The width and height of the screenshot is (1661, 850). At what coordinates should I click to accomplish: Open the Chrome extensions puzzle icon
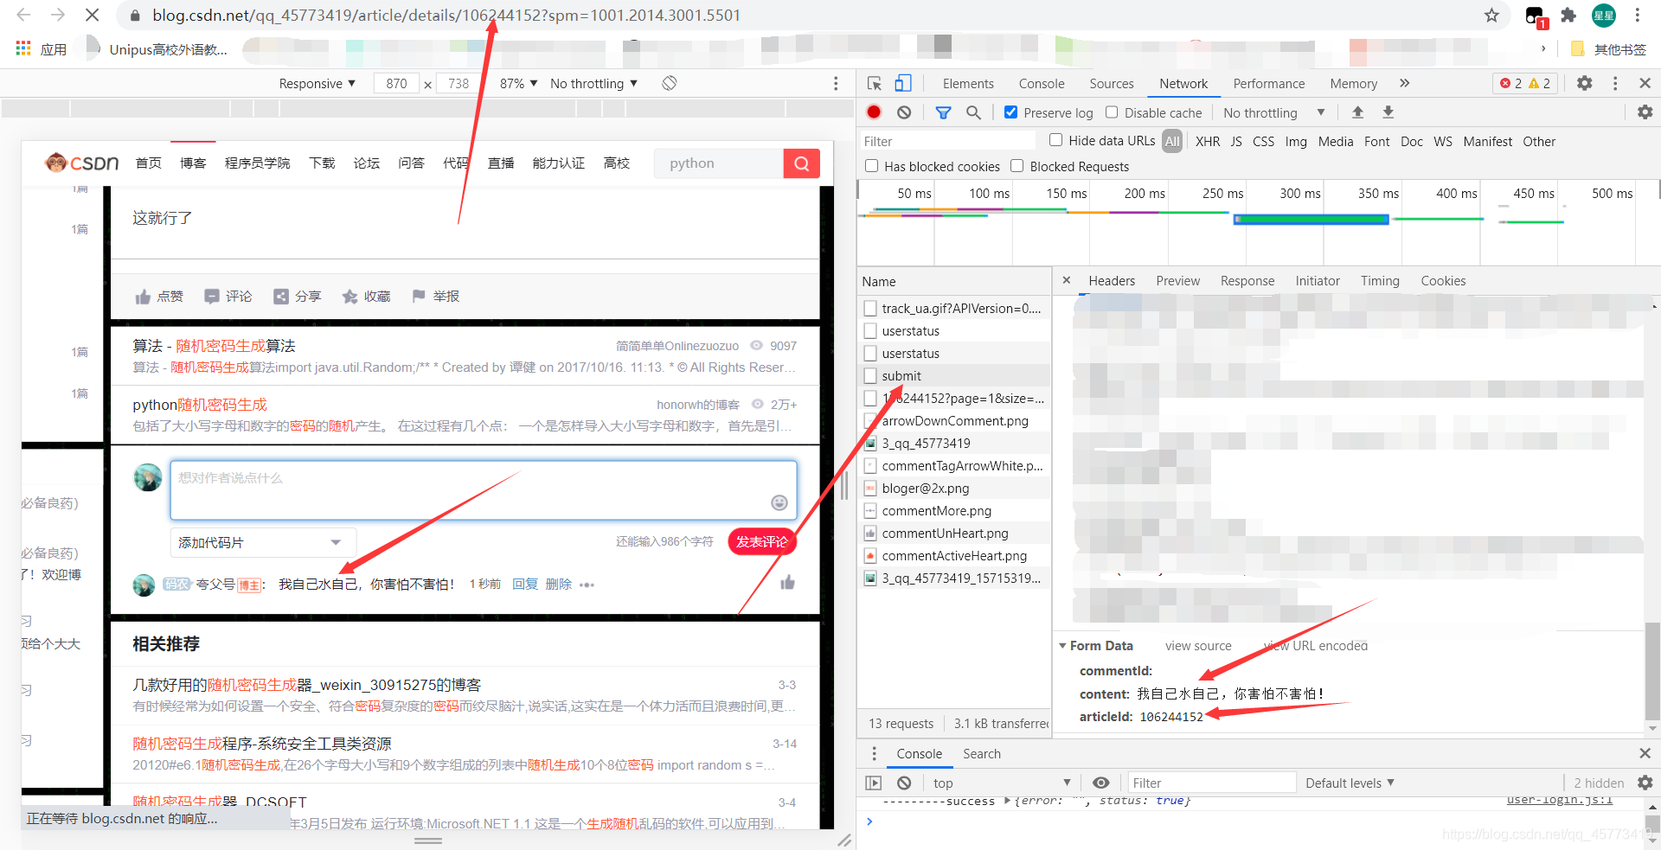pos(1568,15)
